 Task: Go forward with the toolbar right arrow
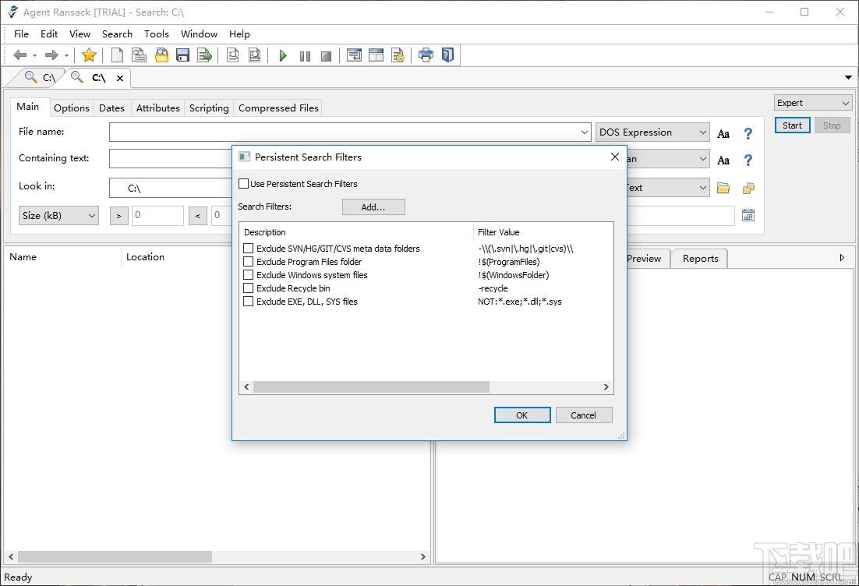(x=51, y=55)
